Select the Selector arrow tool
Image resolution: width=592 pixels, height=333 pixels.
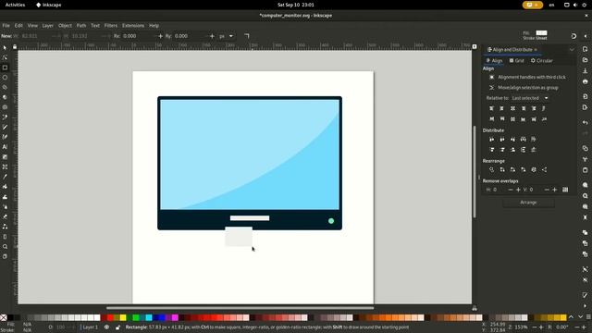[x=5, y=48]
